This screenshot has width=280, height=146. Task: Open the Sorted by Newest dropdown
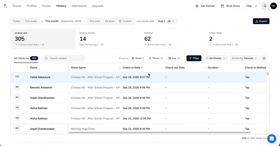[x=244, y=58]
